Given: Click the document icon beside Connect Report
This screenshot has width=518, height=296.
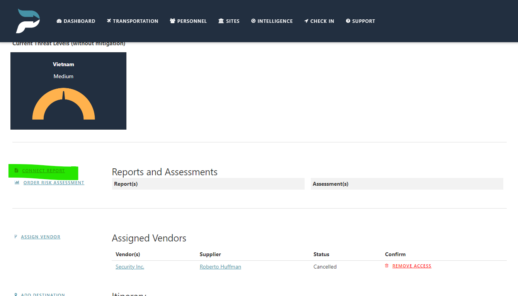Looking at the screenshot, I should click(16, 171).
